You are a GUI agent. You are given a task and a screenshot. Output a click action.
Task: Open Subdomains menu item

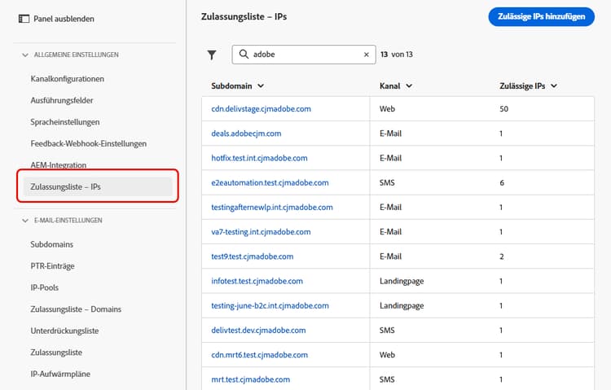[x=52, y=244]
